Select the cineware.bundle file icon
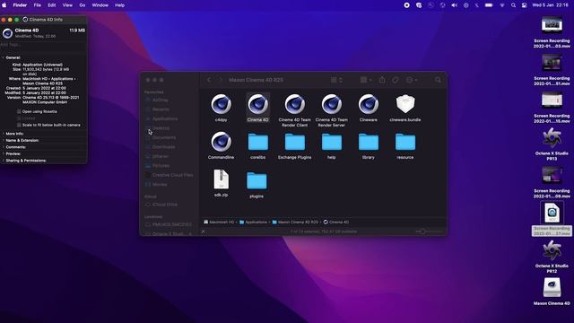The image size is (574, 323). (405, 104)
